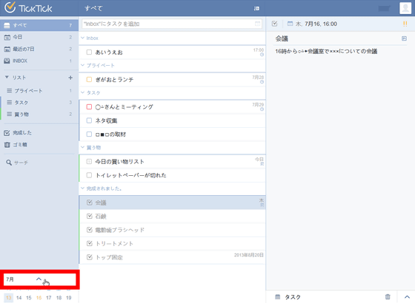The height and width of the screenshot is (303, 415).
Task: Open the プライベート list in the sidebar
Action: click(39, 91)
